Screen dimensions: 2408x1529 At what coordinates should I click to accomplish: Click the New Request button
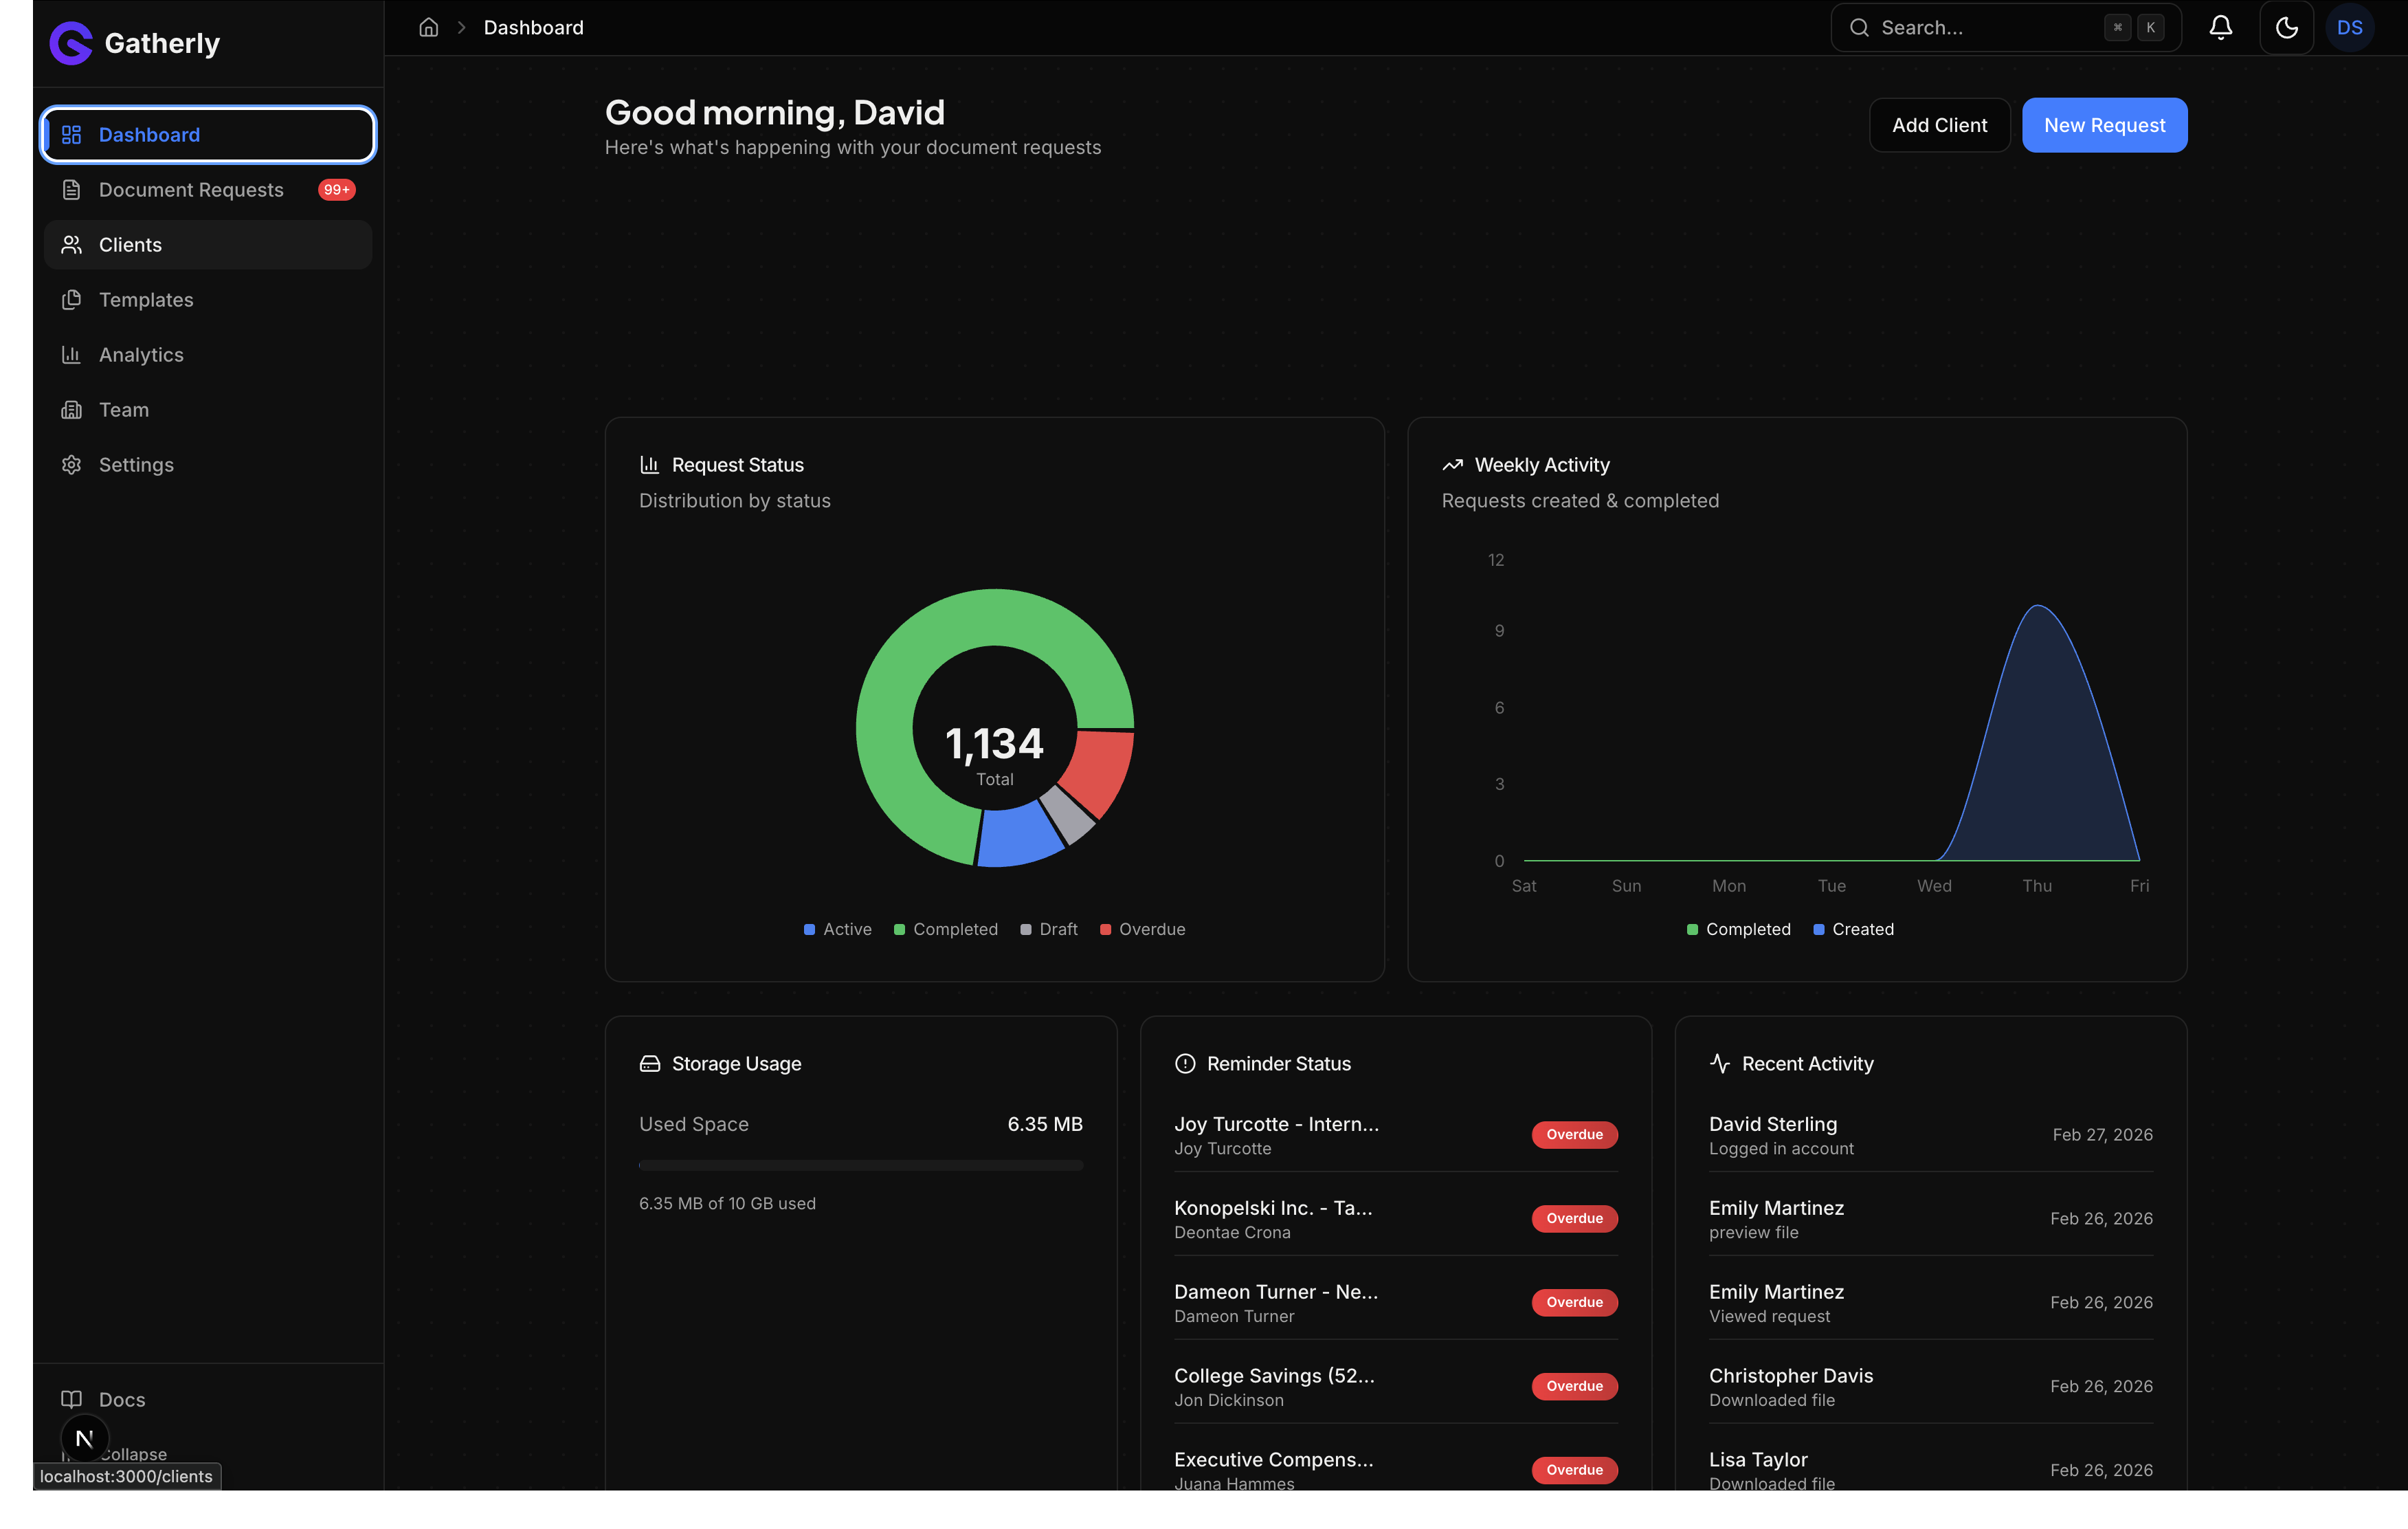[x=2103, y=125]
